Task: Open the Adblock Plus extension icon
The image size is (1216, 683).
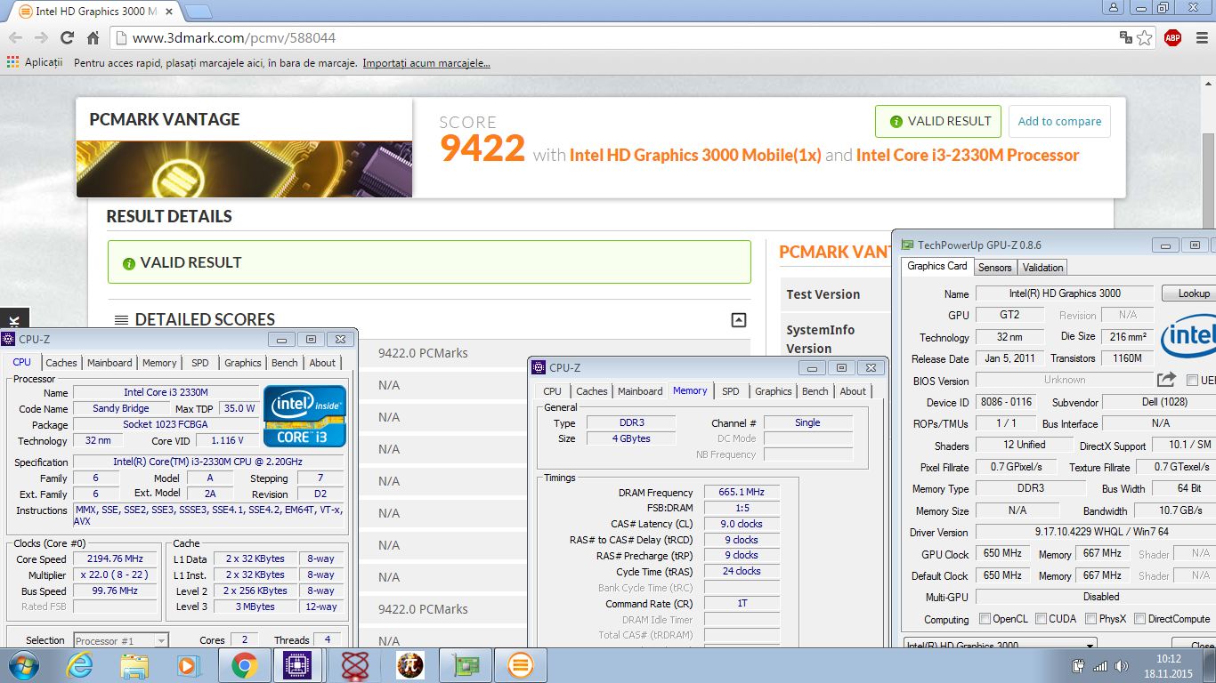Action: click(x=1172, y=37)
